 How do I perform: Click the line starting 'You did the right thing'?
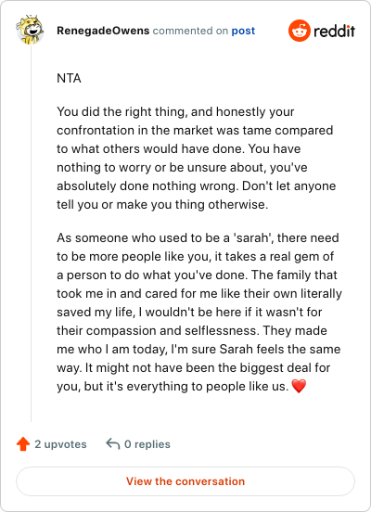(x=175, y=111)
